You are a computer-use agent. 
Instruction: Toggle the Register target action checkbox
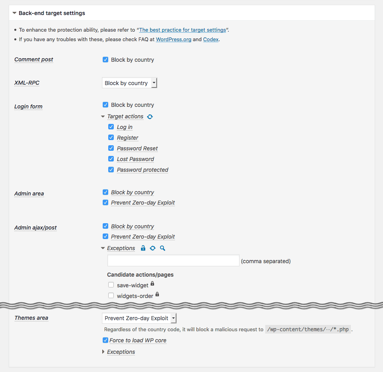(x=111, y=138)
